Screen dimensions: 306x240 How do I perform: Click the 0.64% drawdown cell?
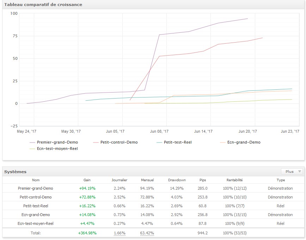(x=177, y=223)
